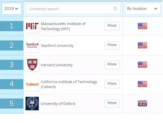Click the UK flag beside Oxford
The width and height of the screenshot is (163, 123).
pyautogui.click(x=142, y=103)
